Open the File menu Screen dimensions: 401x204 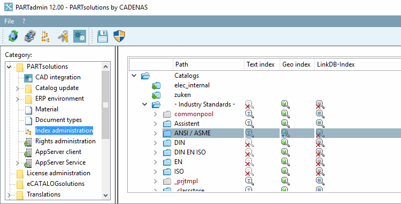9,21
